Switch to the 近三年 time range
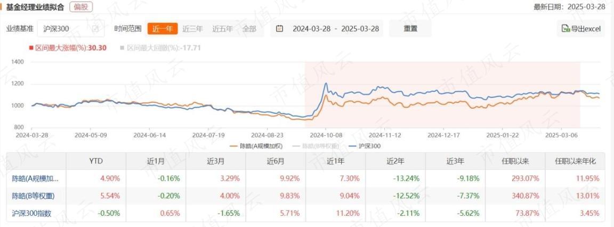This screenshot has height=227, width=614. coord(192,29)
